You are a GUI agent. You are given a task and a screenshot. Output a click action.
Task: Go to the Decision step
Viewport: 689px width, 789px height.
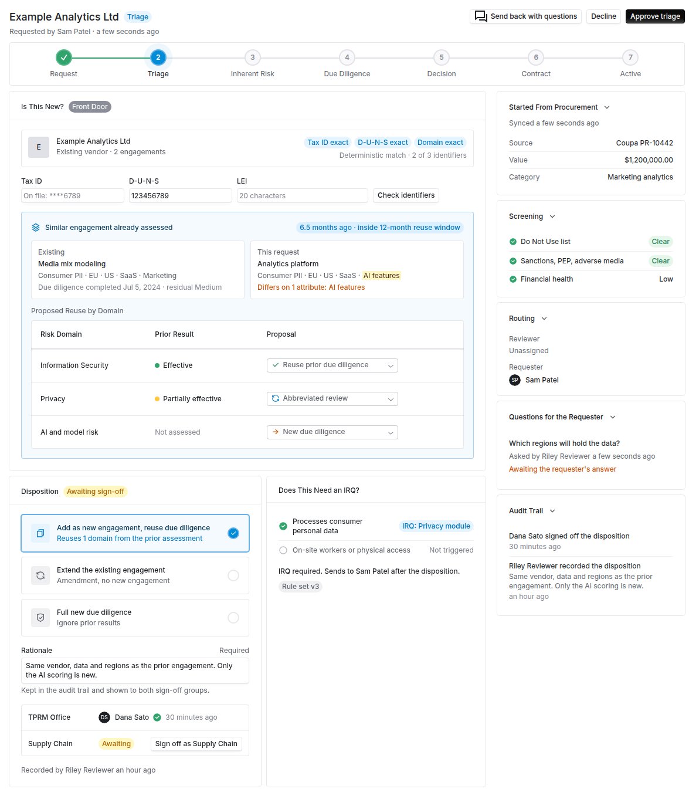click(x=442, y=57)
